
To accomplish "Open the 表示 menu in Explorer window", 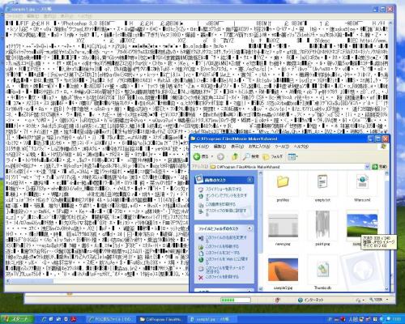I will pyautogui.click(x=237, y=147).
